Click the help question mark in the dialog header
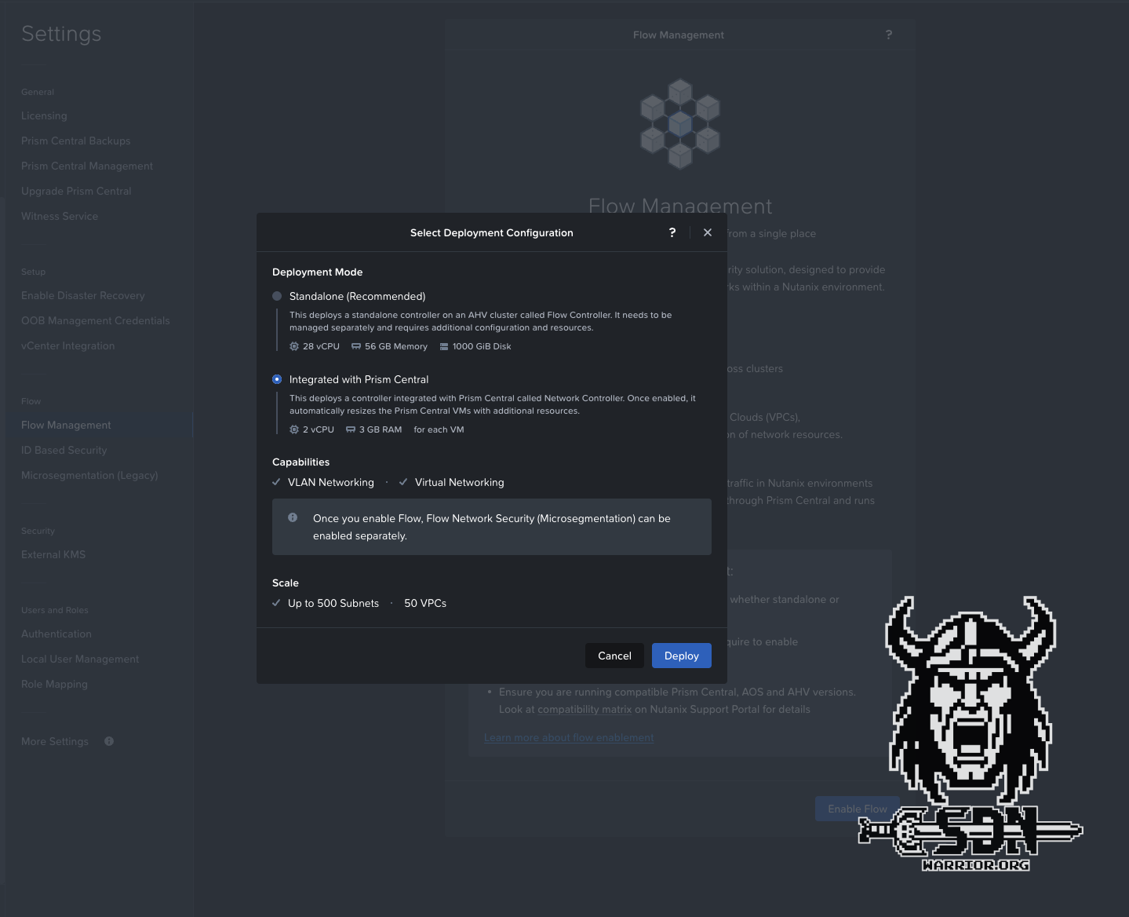1129x917 pixels. [x=672, y=232]
